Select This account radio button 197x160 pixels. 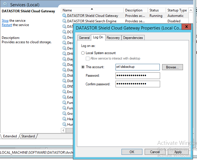click(83, 67)
